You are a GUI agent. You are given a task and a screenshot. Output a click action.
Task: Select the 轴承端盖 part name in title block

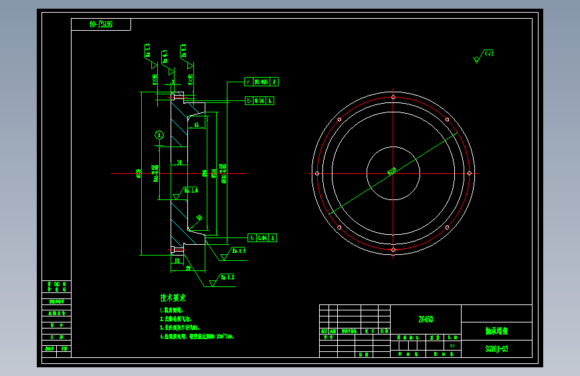point(496,331)
